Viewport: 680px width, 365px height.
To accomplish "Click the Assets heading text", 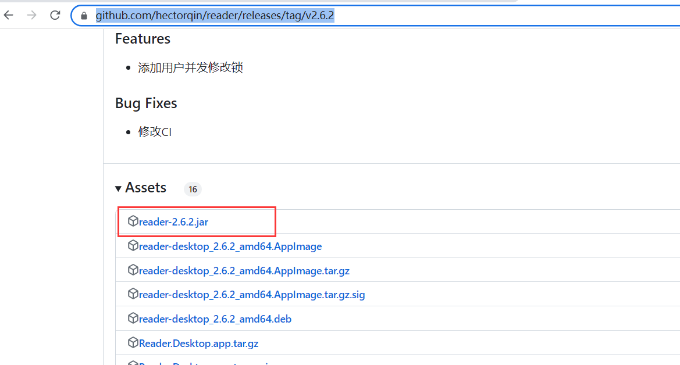I will pos(146,188).
